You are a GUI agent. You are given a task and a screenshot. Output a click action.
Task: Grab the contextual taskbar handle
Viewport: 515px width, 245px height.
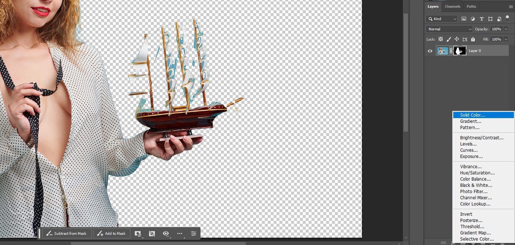pyautogui.click(x=40, y=233)
